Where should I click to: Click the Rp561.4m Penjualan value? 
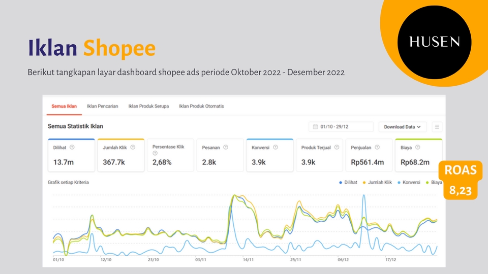pos(367,162)
